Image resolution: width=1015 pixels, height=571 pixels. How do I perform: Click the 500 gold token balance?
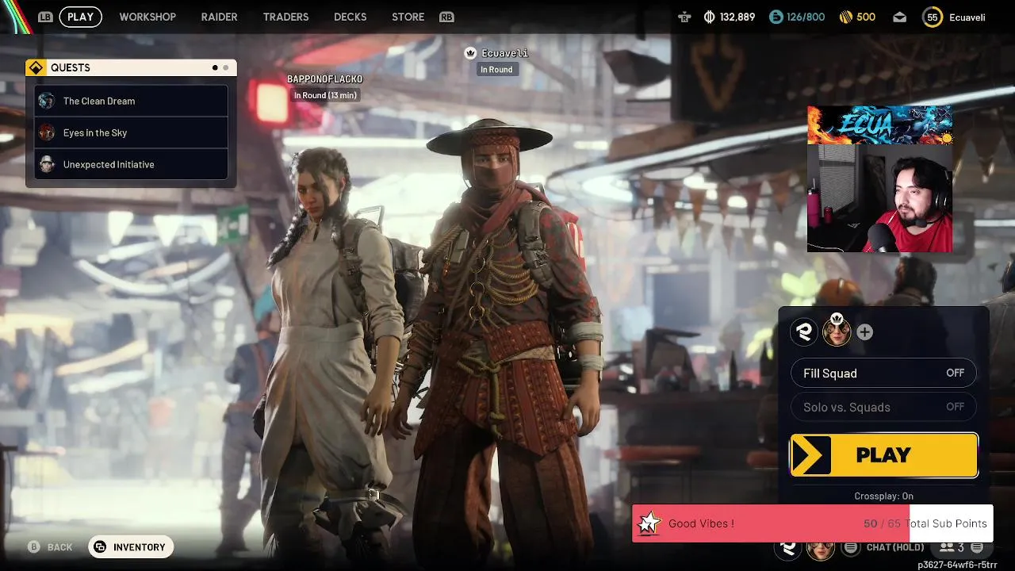coord(866,17)
